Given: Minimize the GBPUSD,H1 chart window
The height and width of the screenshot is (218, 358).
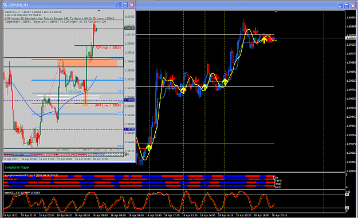Looking at the screenshot, I should point(119,5).
